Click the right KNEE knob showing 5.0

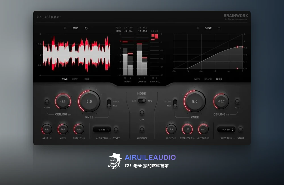(x=195, y=101)
